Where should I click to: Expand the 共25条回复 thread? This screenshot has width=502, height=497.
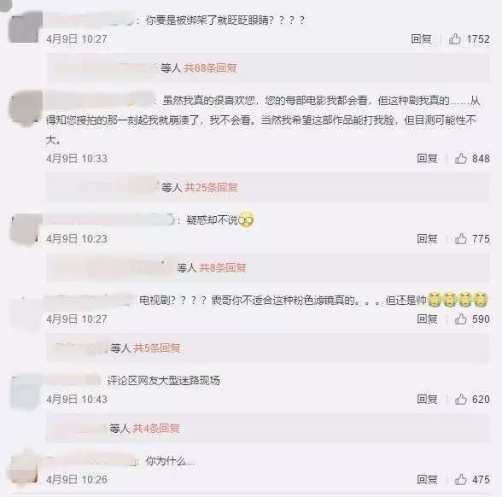pyautogui.click(x=211, y=187)
